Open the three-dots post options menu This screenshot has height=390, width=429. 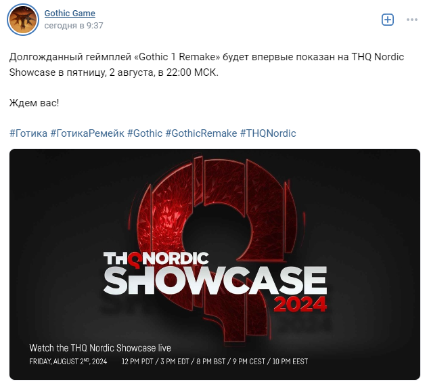click(412, 20)
